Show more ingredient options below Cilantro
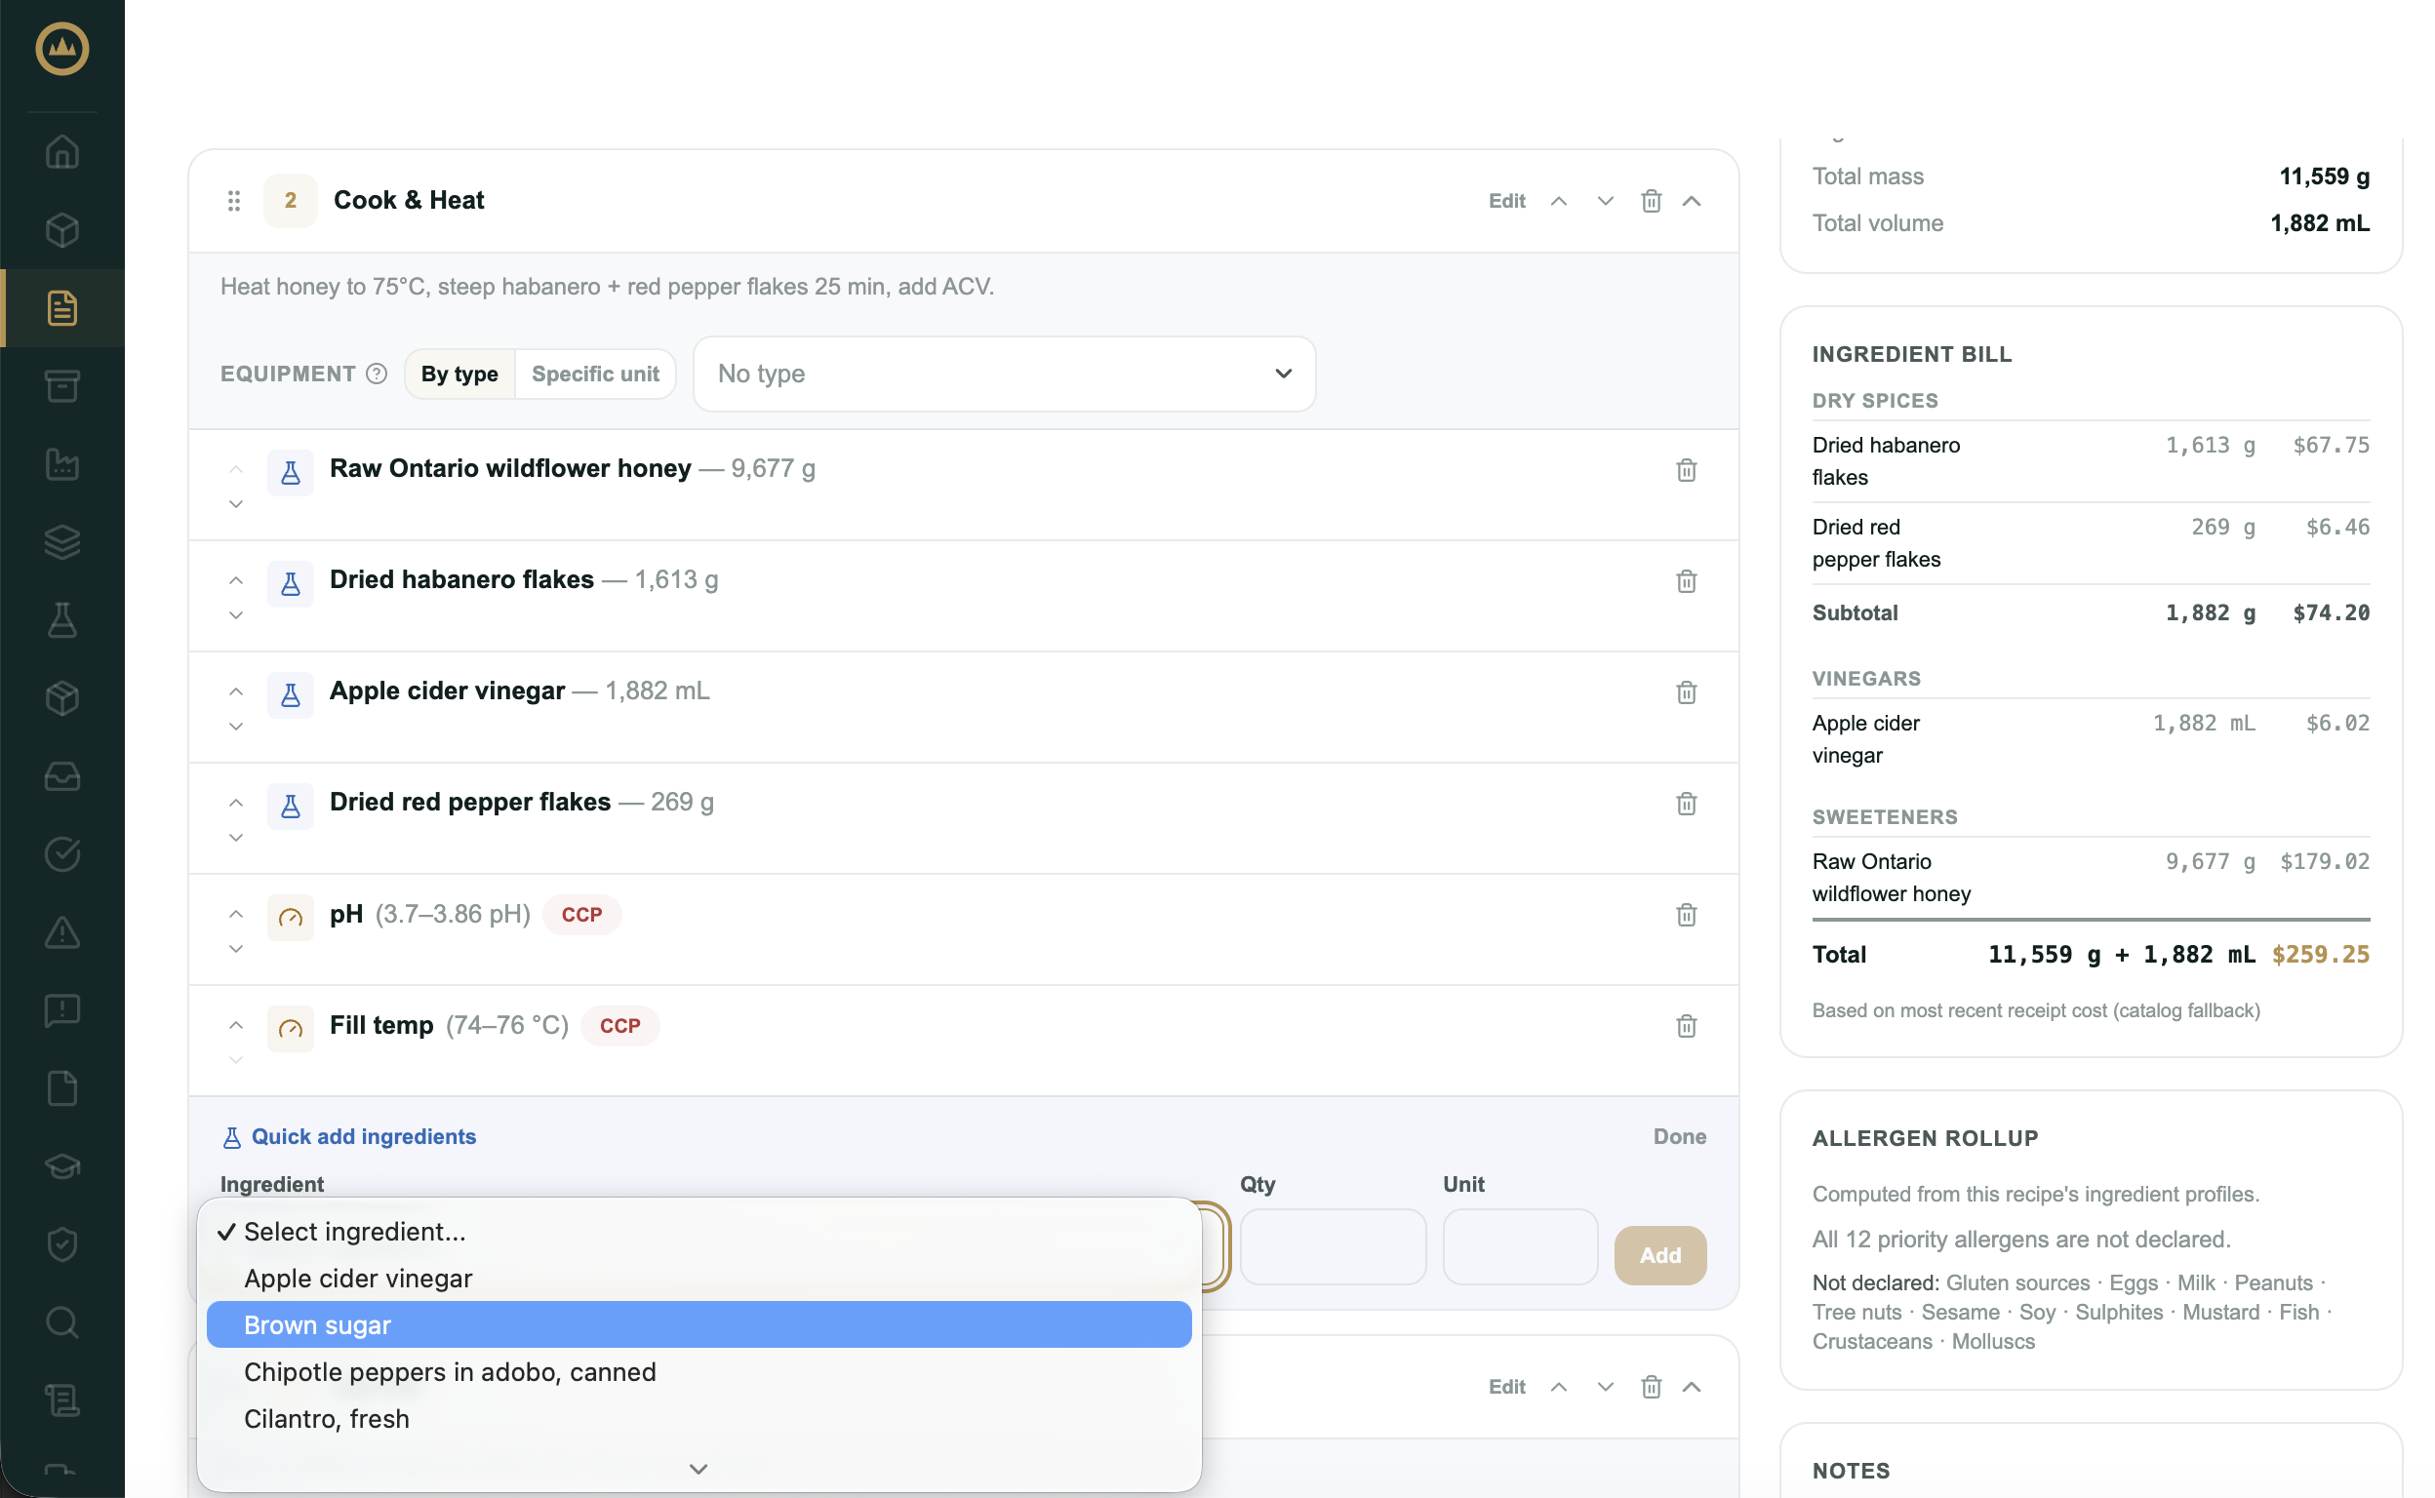 [x=699, y=1469]
